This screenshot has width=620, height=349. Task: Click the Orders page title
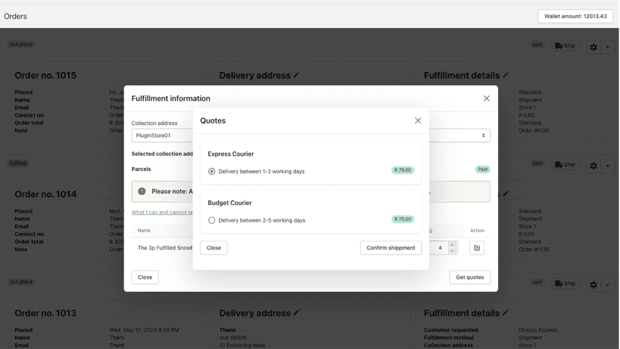coord(16,16)
